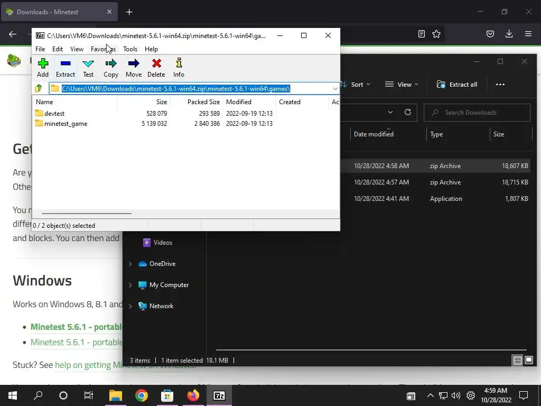Open the Info tool in 7-Zip

coord(179,68)
